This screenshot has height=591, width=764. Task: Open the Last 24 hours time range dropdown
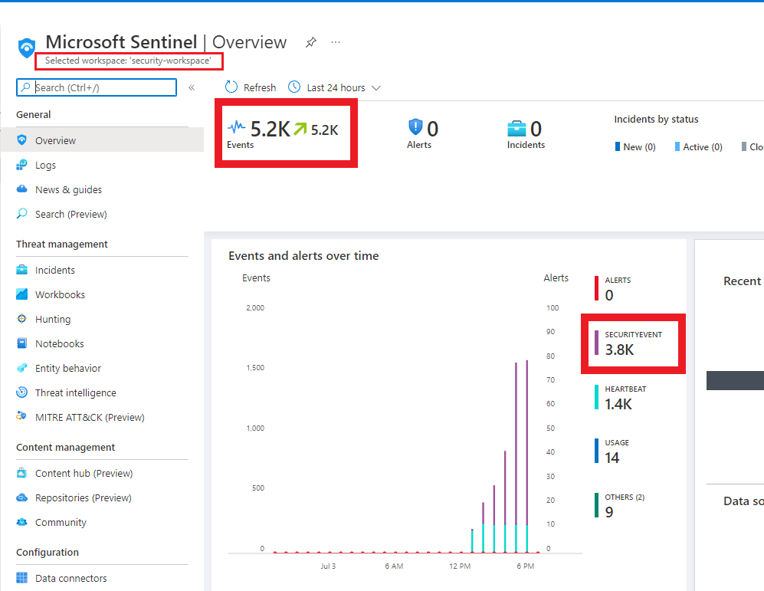pyautogui.click(x=334, y=87)
